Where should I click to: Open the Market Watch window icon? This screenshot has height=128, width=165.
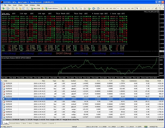[x=13, y=8]
